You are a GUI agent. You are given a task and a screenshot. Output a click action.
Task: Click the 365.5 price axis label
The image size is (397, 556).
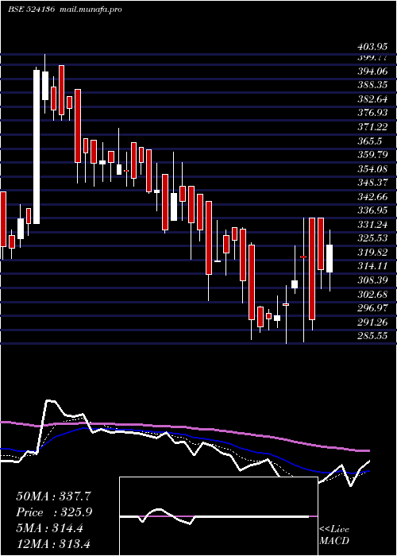tap(369, 141)
